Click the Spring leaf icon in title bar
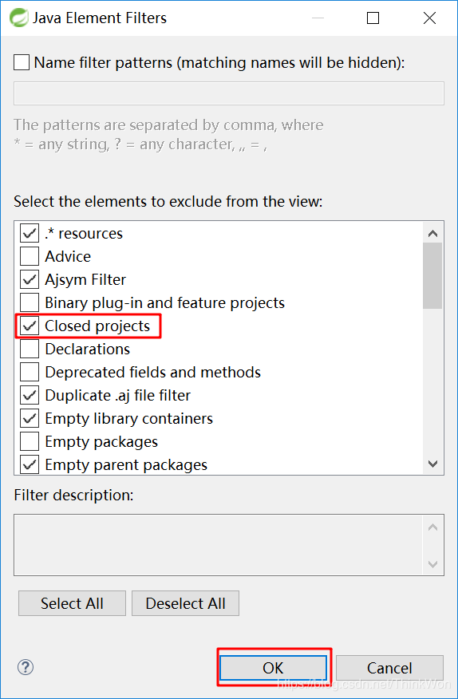The height and width of the screenshot is (699, 458). (x=18, y=18)
